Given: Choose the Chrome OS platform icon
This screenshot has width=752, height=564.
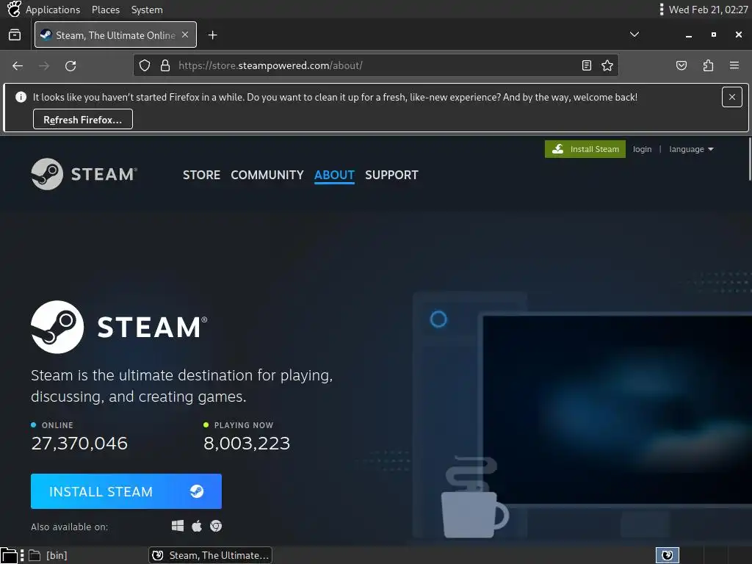Looking at the screenshot, I should (x=216, y=526).
